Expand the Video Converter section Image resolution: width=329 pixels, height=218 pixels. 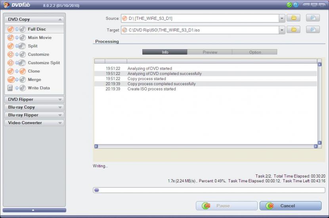(34, 123)
